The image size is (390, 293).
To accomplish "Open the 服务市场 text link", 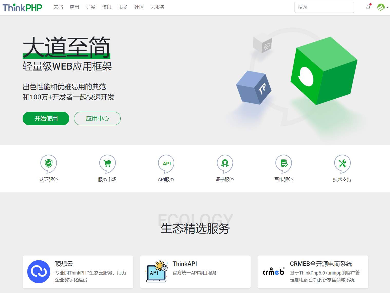I will click(x=107, y=179).
